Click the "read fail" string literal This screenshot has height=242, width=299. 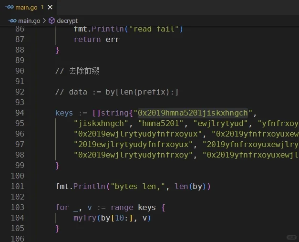[154, 29]
